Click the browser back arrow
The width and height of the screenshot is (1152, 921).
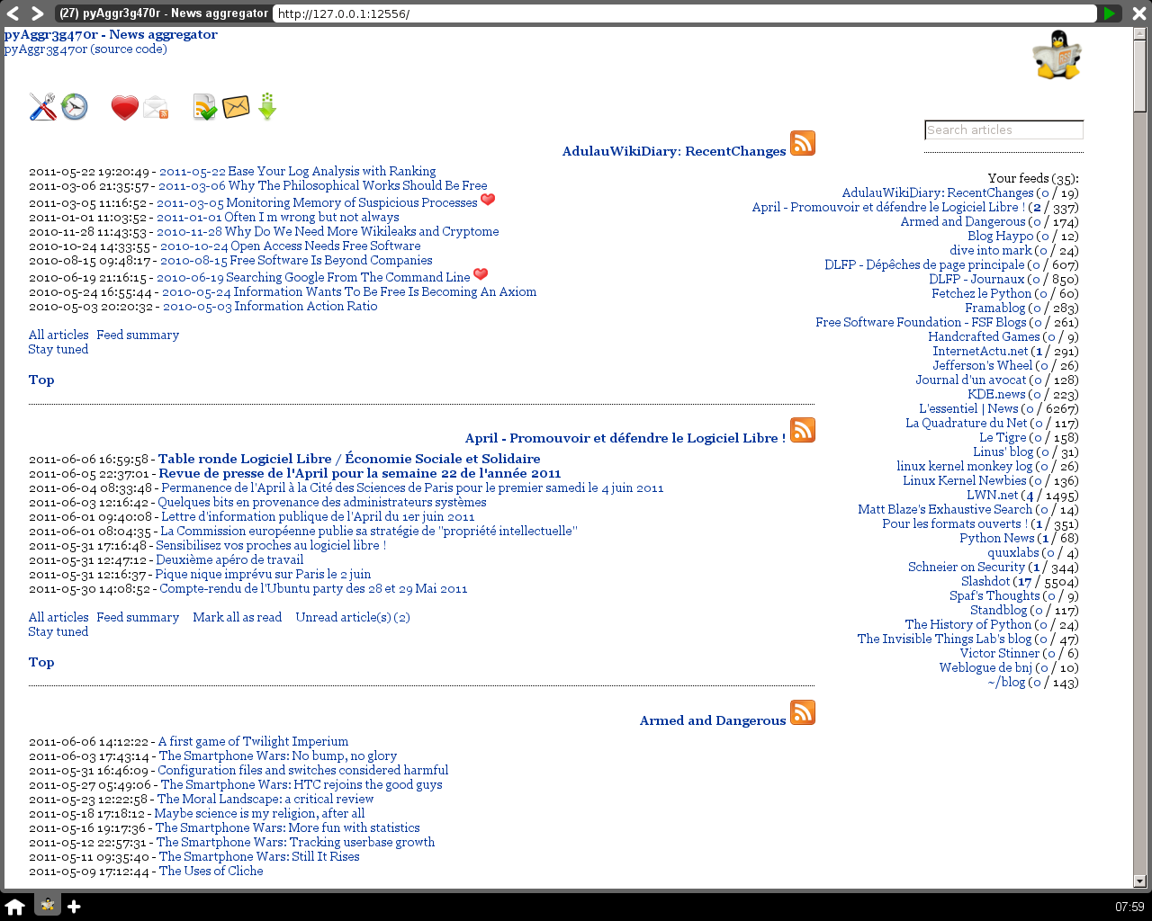[13, 13]
